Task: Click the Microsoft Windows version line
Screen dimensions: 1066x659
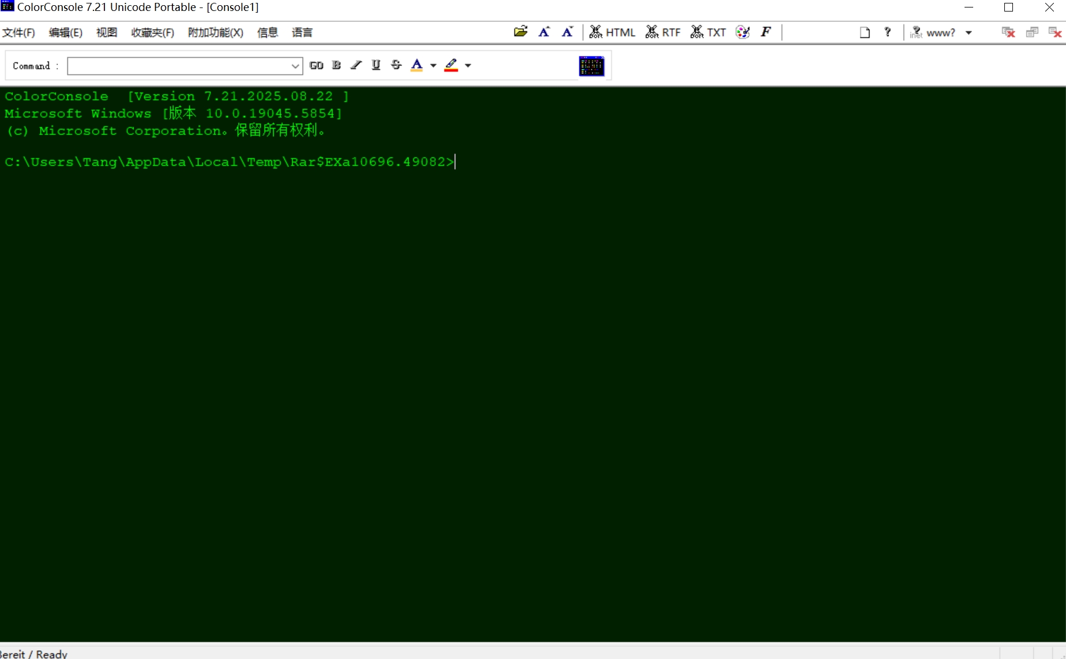Action: click(174, 113)
